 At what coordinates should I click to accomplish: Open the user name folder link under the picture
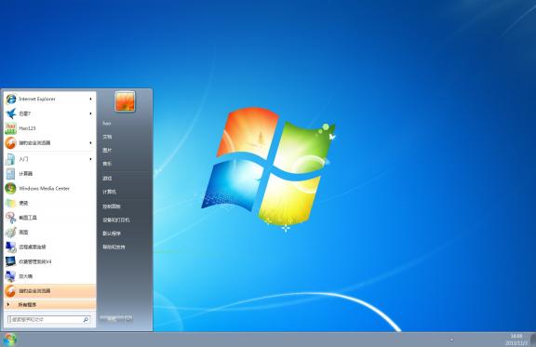(107, 123)
